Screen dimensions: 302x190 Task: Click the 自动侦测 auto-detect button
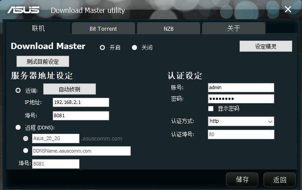coord(70,89)
